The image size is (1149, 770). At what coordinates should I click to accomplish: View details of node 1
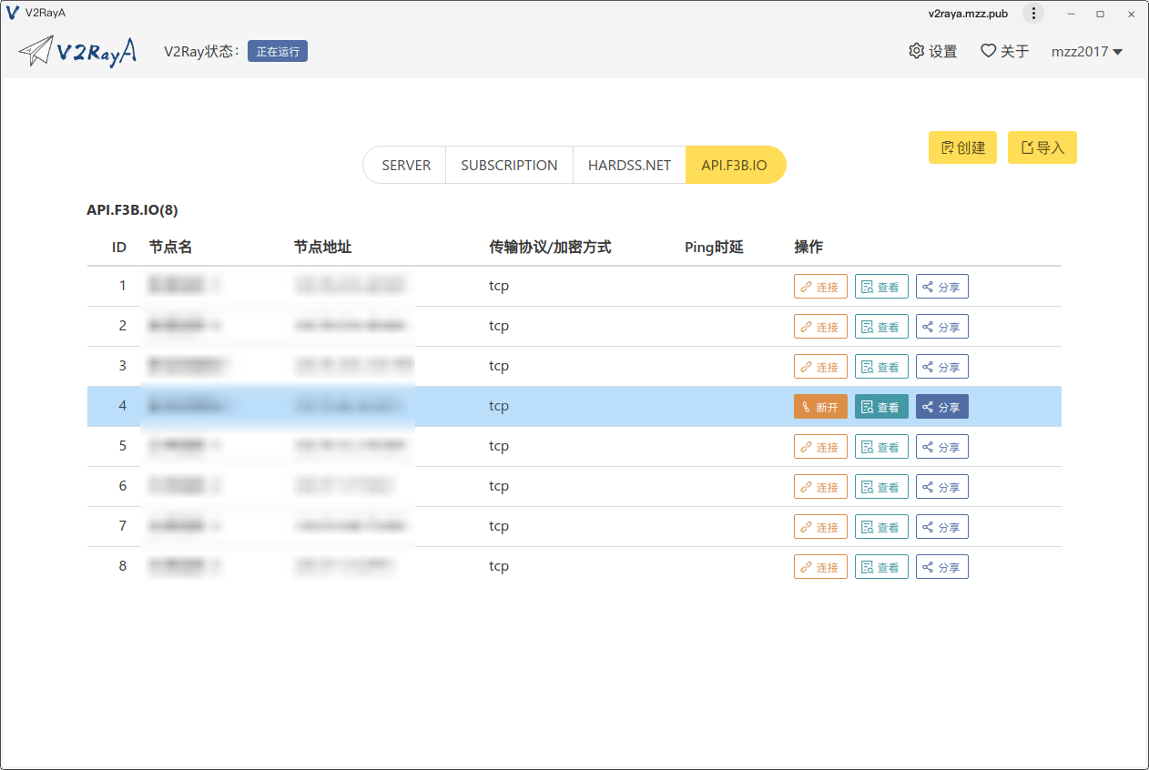coord(881,287)
